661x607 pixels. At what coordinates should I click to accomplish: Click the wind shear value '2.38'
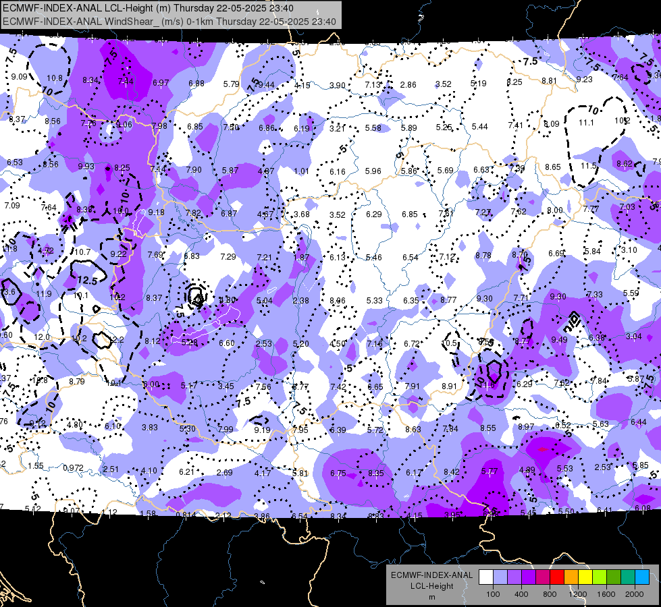tap(301, 301)
